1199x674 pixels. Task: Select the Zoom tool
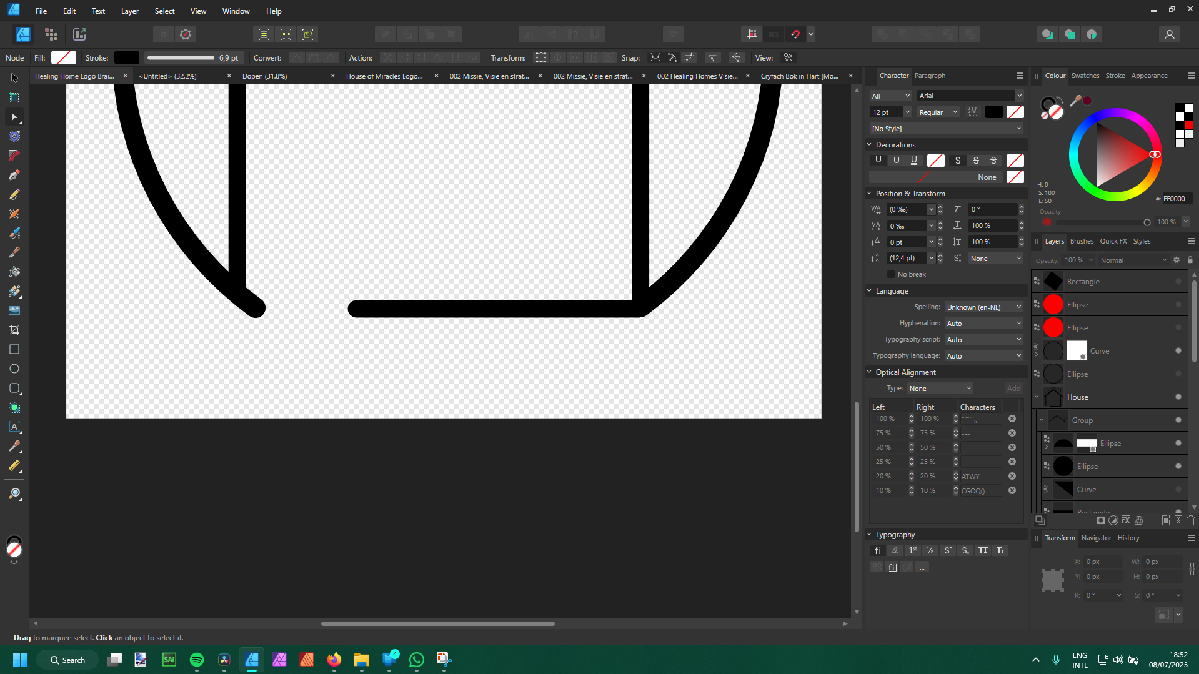[14, 494]
